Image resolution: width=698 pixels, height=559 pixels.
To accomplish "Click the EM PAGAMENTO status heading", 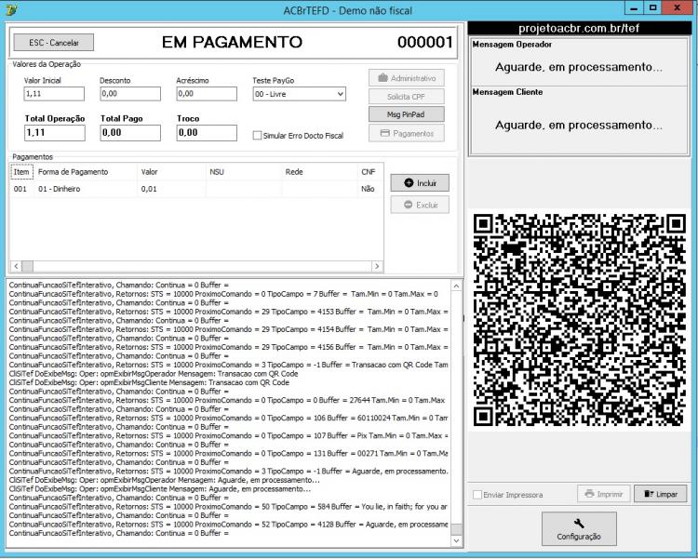I will [x=232, y=42].
